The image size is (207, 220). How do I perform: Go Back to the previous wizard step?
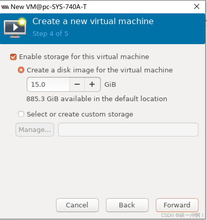127,205
